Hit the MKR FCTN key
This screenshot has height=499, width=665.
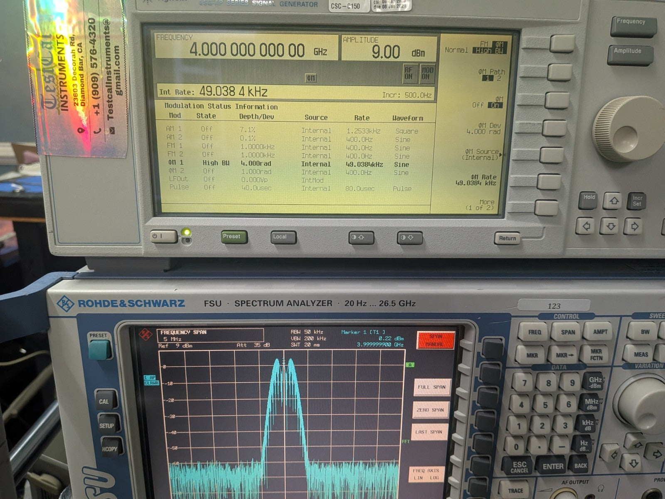tap(595, 355)
